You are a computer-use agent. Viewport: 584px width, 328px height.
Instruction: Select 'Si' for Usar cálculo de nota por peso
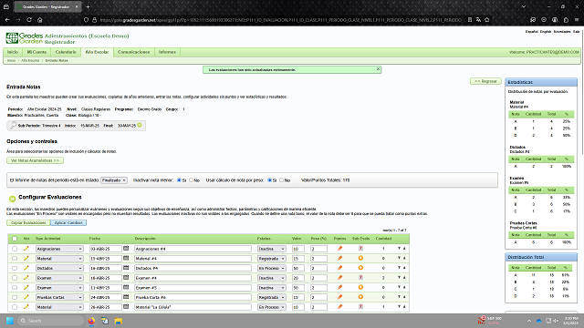(x=270, y=180)
